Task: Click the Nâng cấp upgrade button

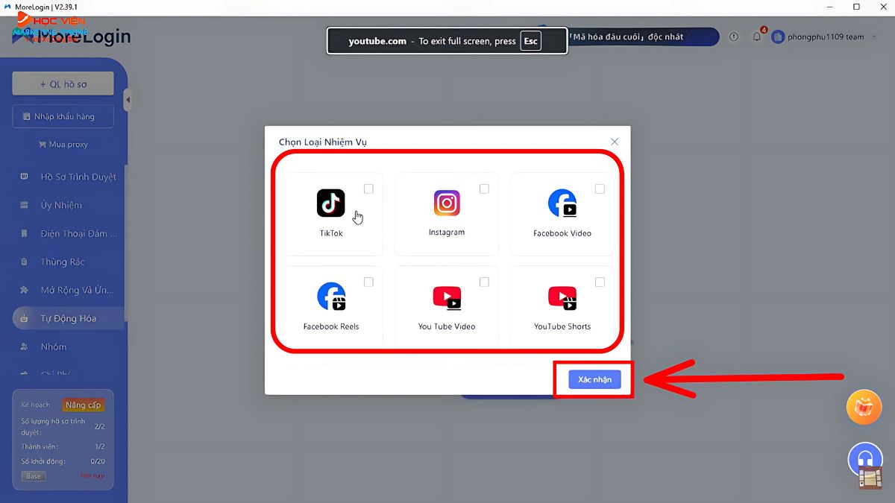Action: 83,405
